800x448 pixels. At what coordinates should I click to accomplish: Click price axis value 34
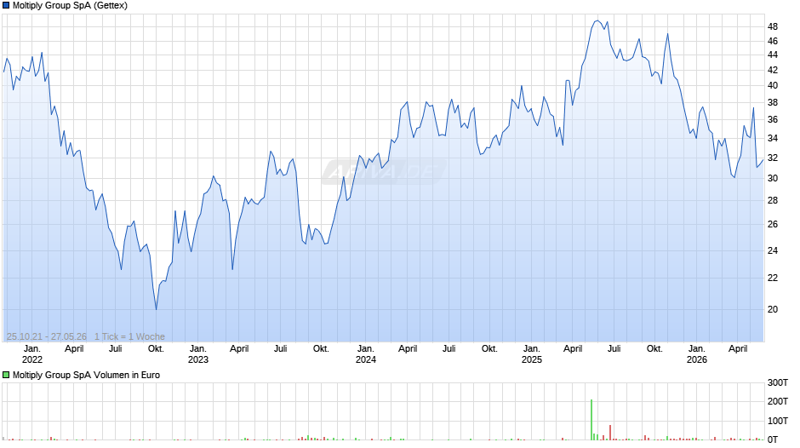[x=773, y=138]
